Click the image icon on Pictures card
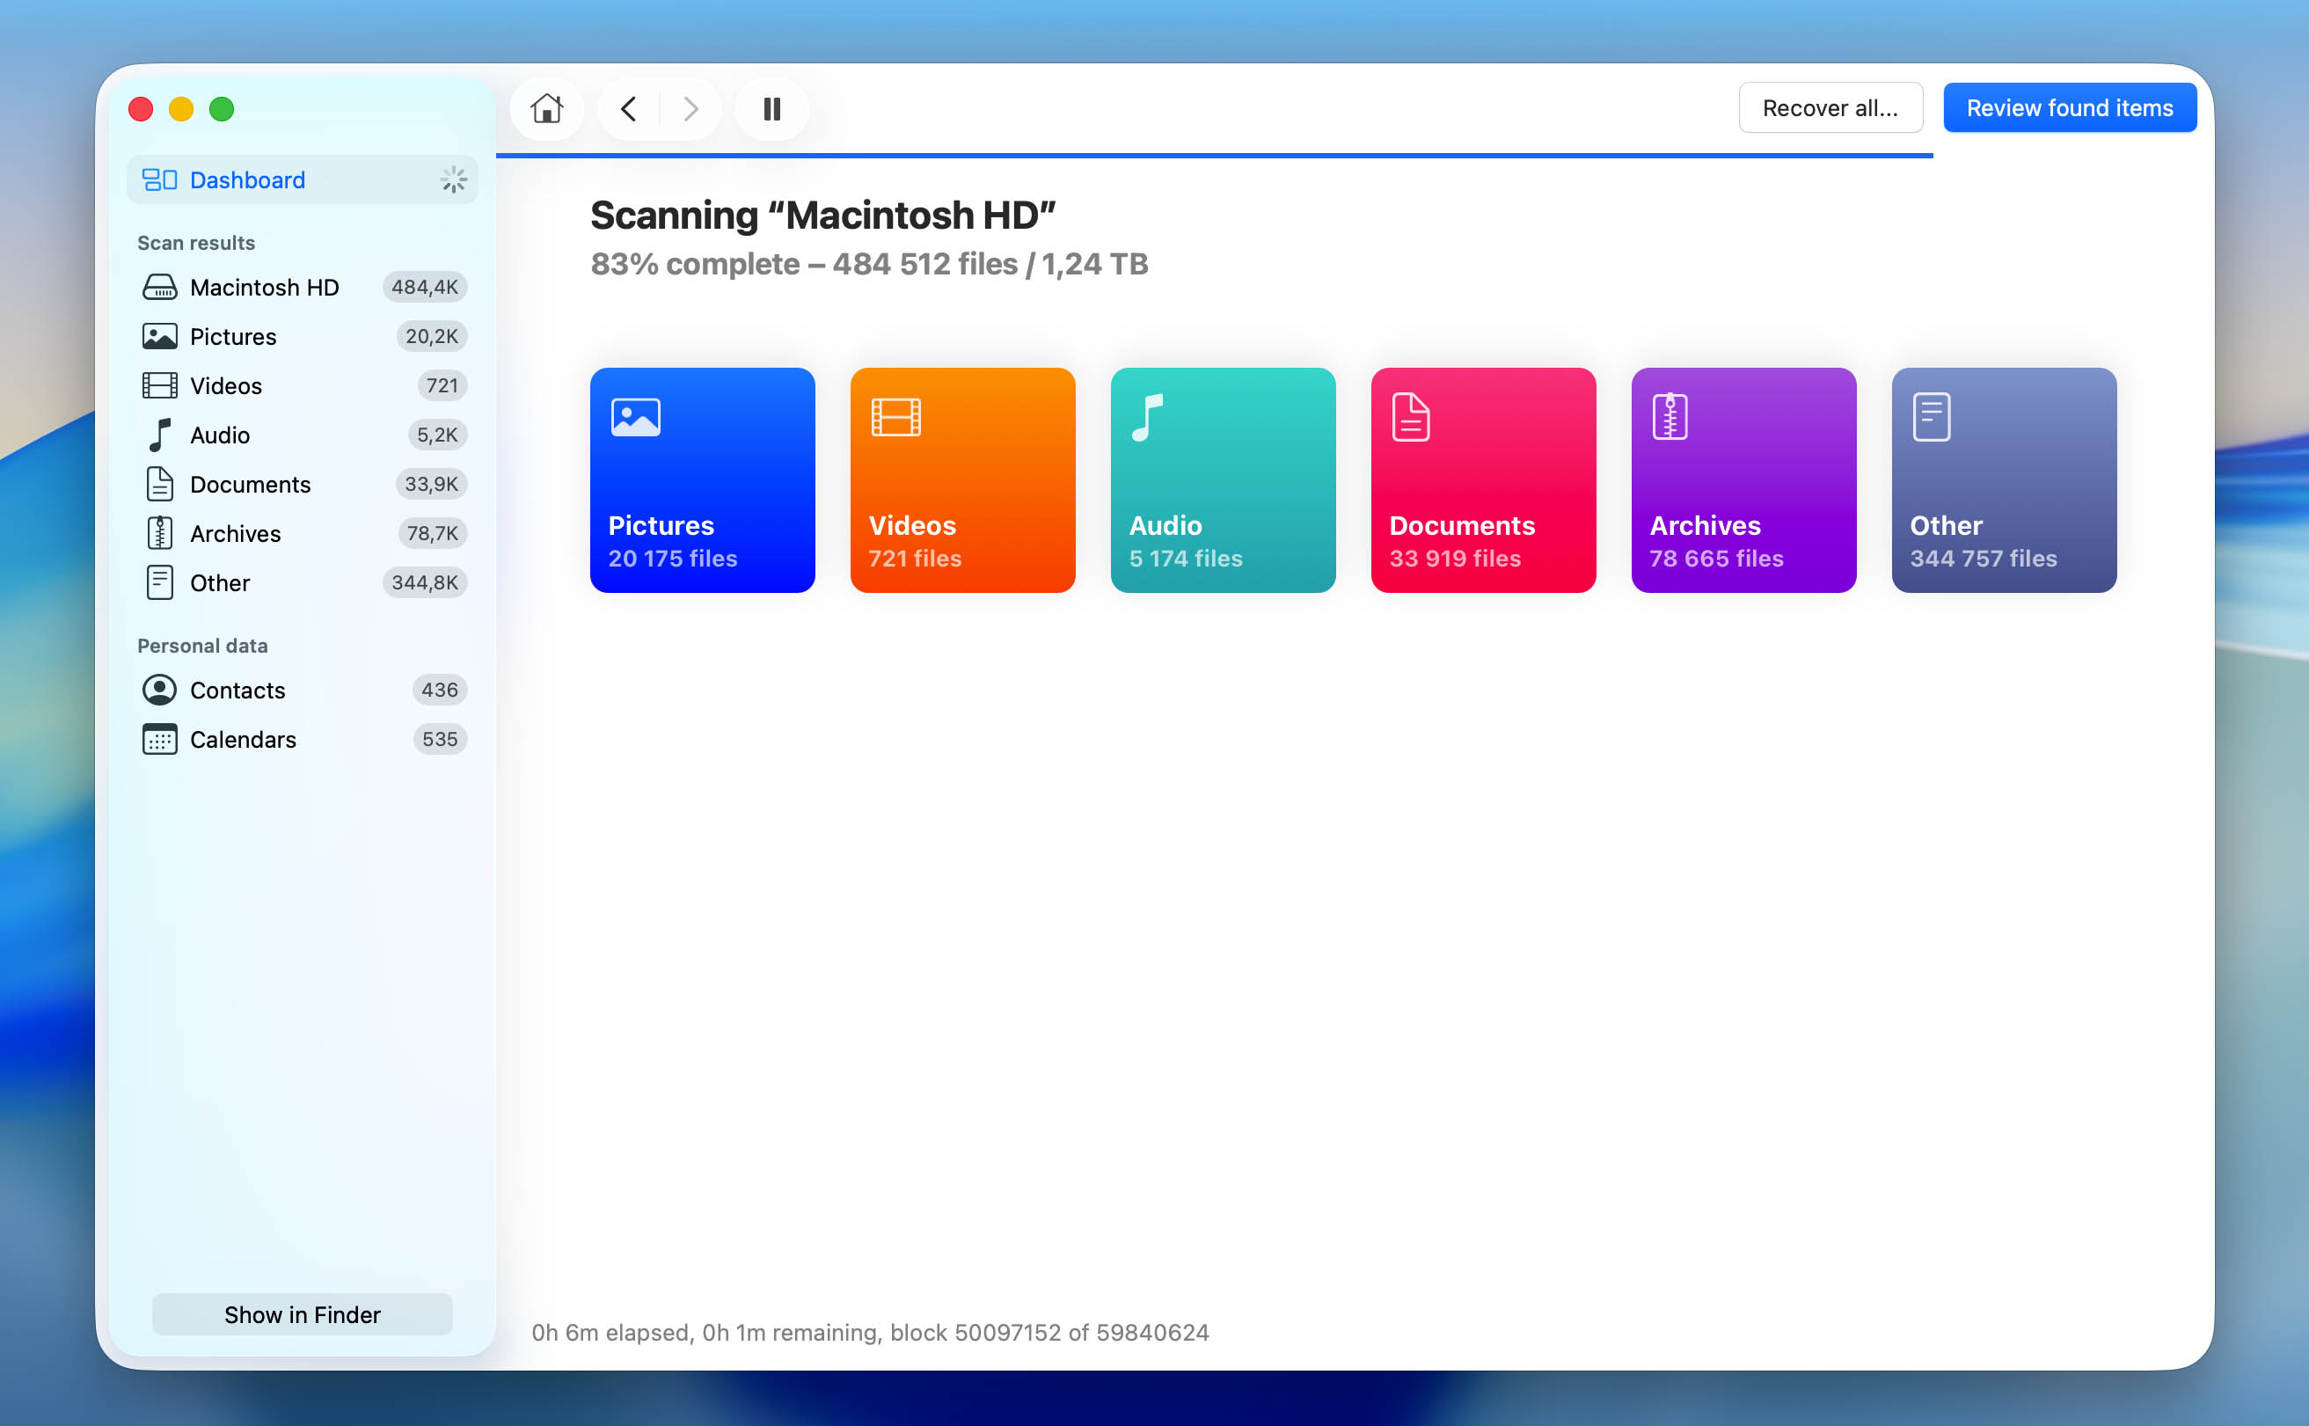The image size is (2309, 1426). [x=635, y=417]
